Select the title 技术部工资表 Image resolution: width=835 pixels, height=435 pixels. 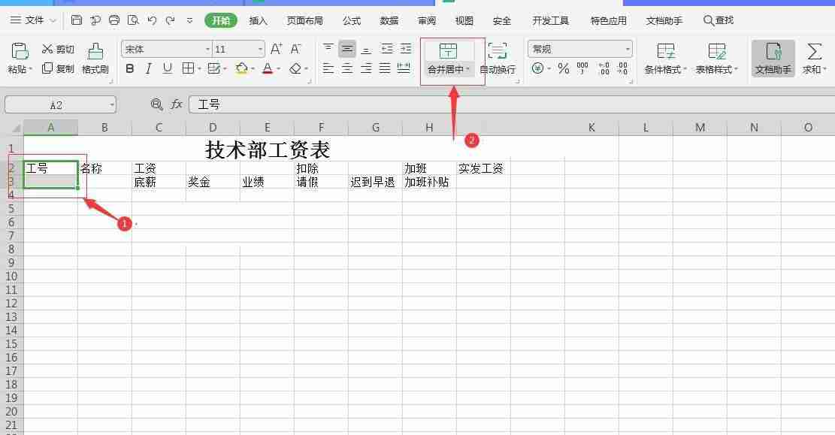pos(268,150)
